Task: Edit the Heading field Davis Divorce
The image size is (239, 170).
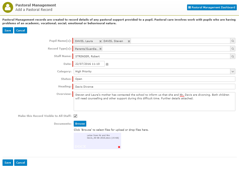Action: [155, 87]
